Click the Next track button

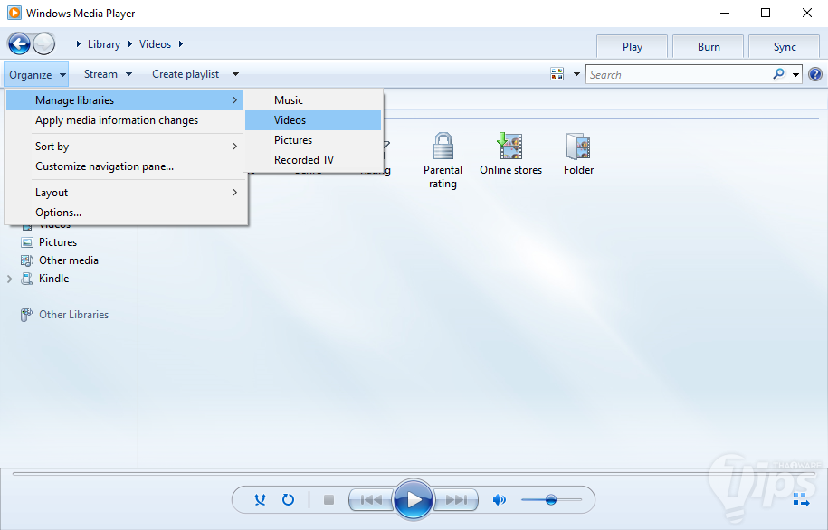pos(456,499)
